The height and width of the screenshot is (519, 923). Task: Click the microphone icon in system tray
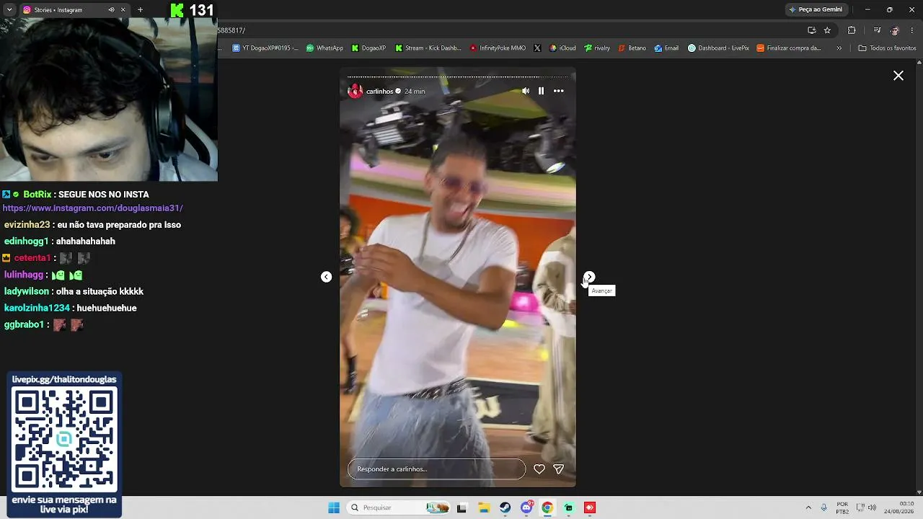pos(824,507)
